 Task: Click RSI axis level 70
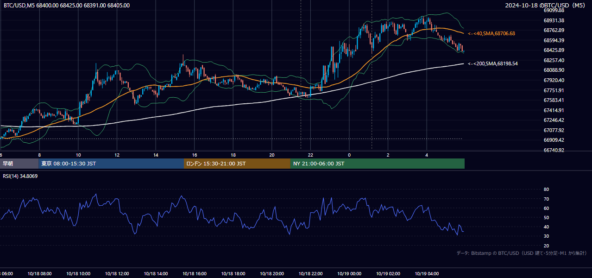coord(546,199)
